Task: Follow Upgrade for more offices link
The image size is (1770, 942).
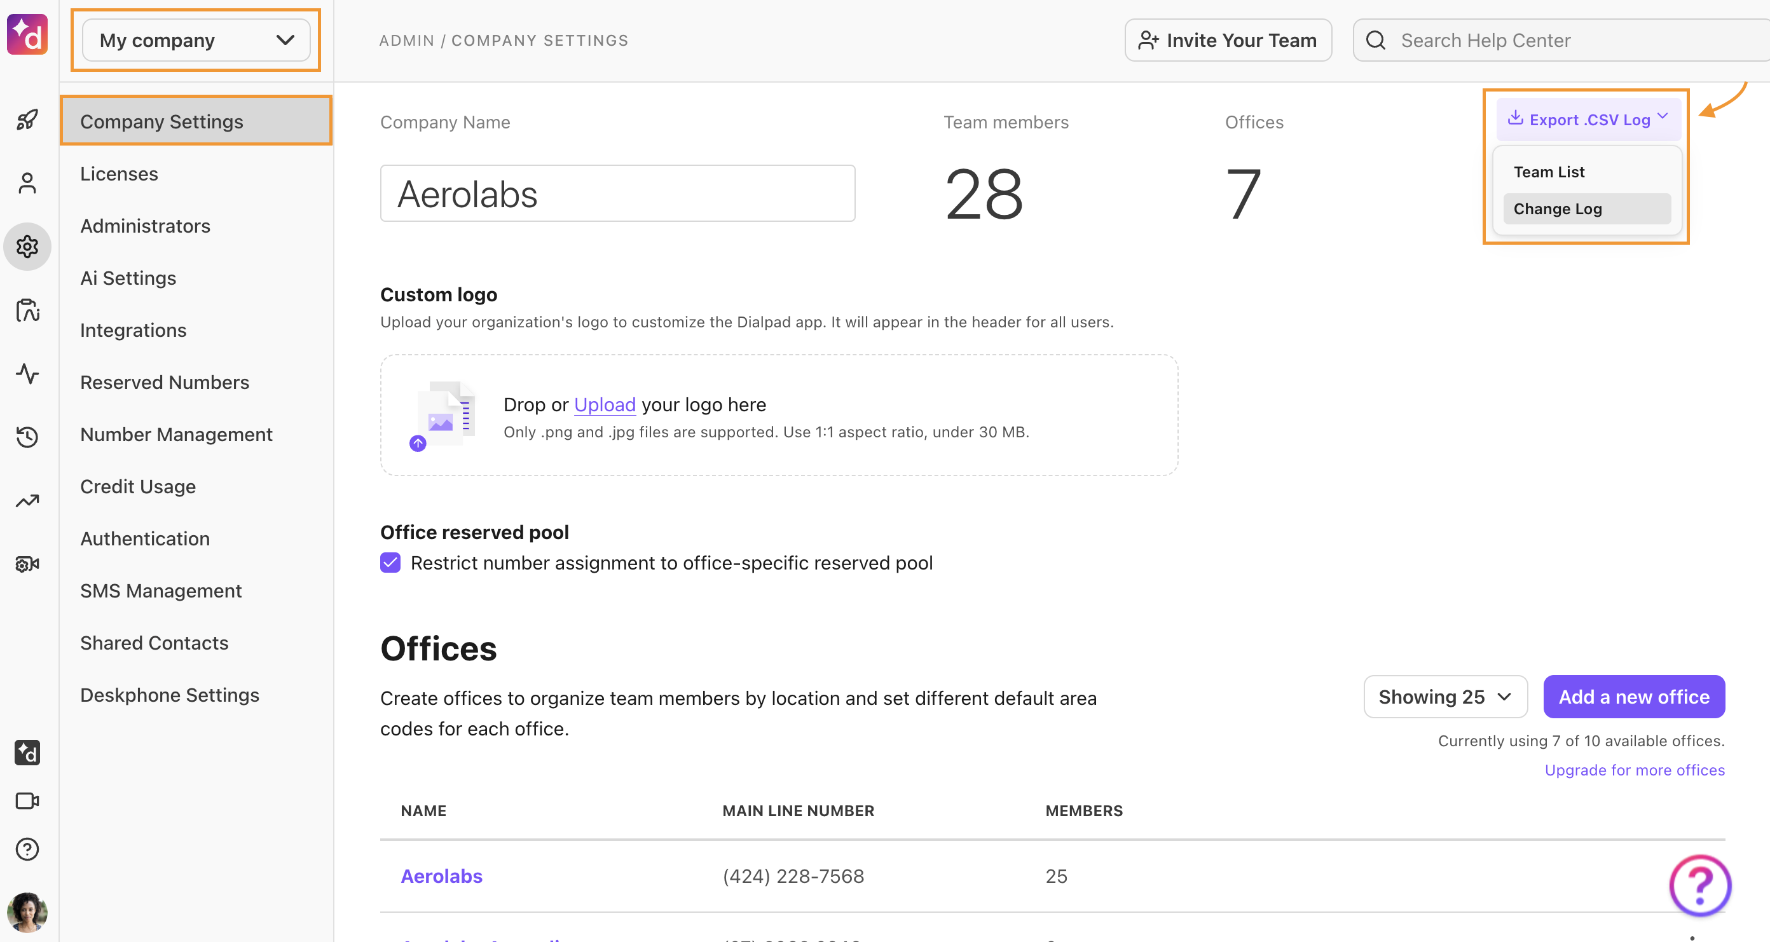Action: (1635, 770)
